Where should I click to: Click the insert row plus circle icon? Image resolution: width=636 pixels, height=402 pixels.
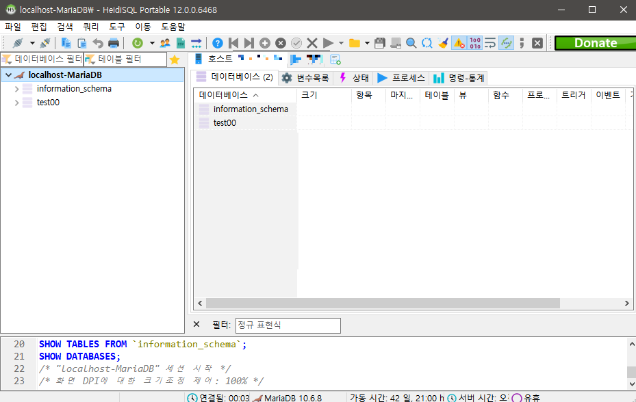point(265,43)
